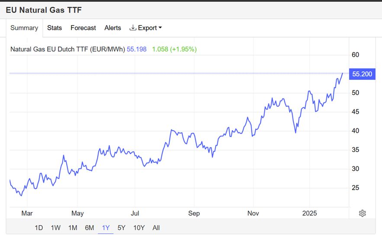
Task: Click the 35 y-axis label
Action: click(355, 149)
